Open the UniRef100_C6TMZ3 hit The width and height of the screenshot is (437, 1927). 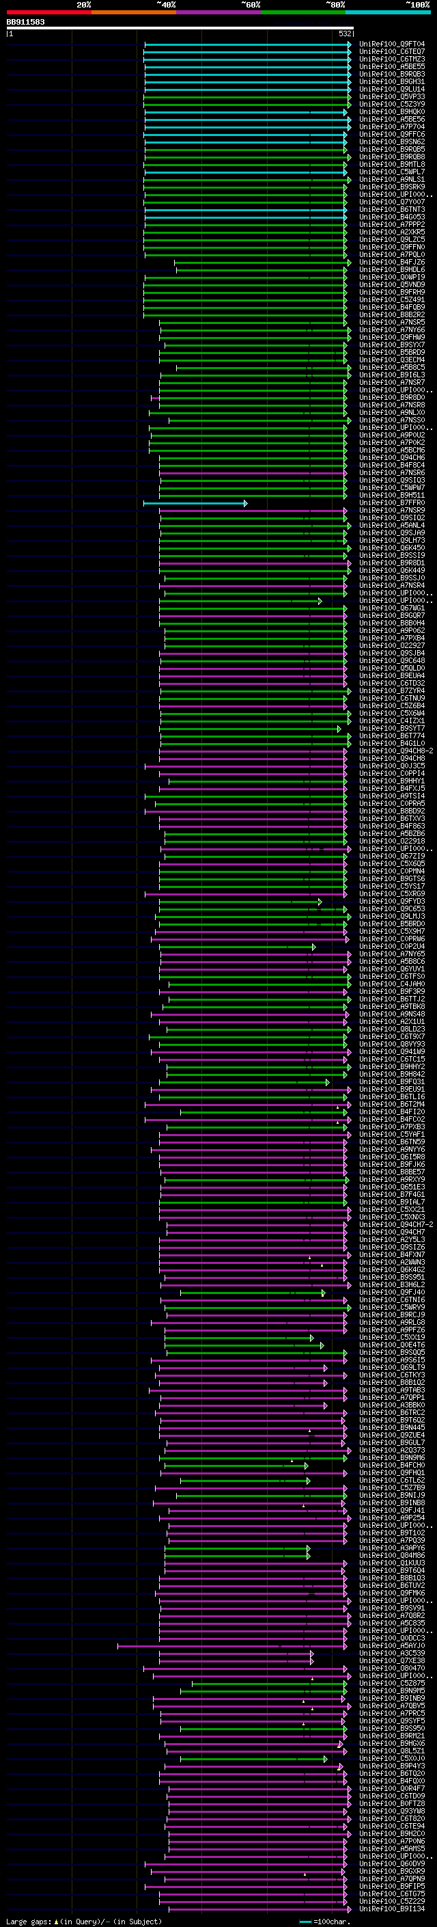pos(391,59)
